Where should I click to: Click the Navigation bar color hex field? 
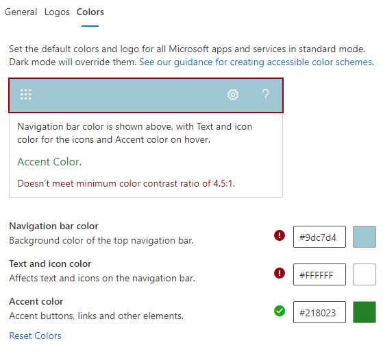[319, 237]
